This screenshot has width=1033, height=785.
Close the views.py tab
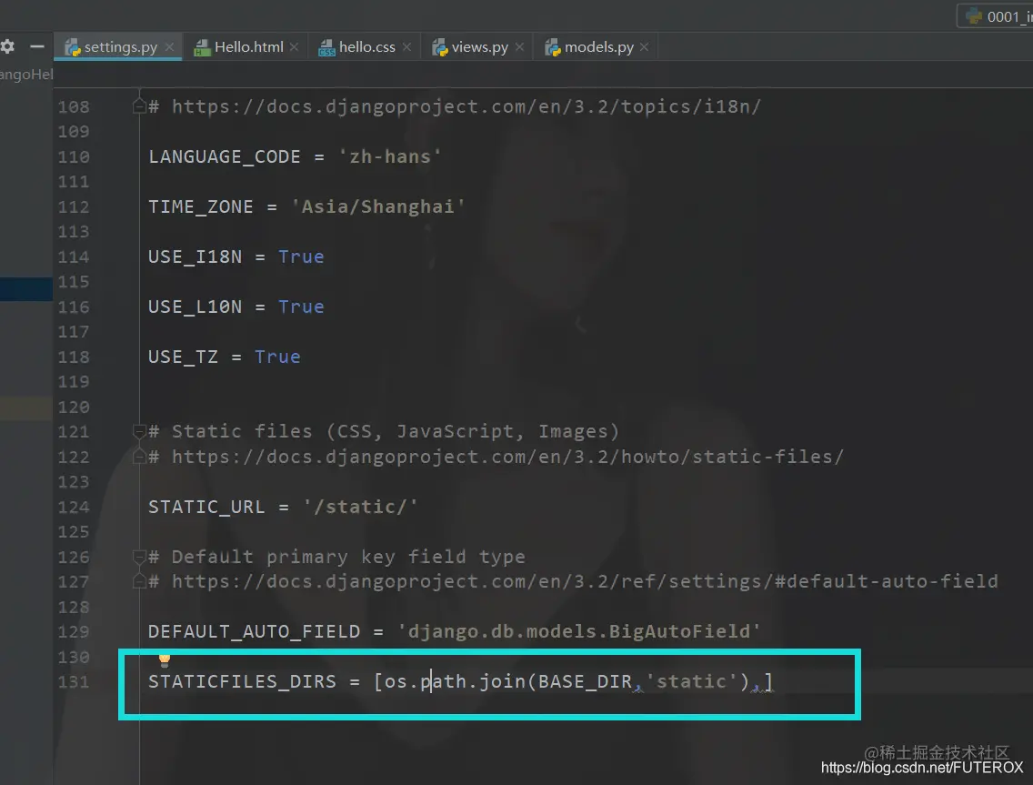coord(520,46)
